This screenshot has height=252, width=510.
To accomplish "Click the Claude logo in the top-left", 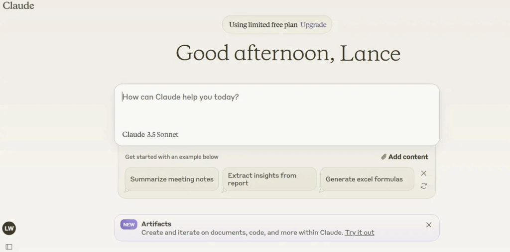I will click(x=18, y=5).
